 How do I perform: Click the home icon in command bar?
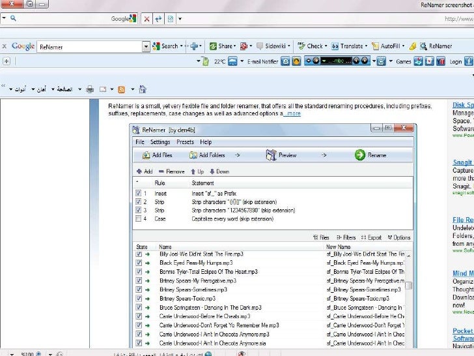click(143, 89)
